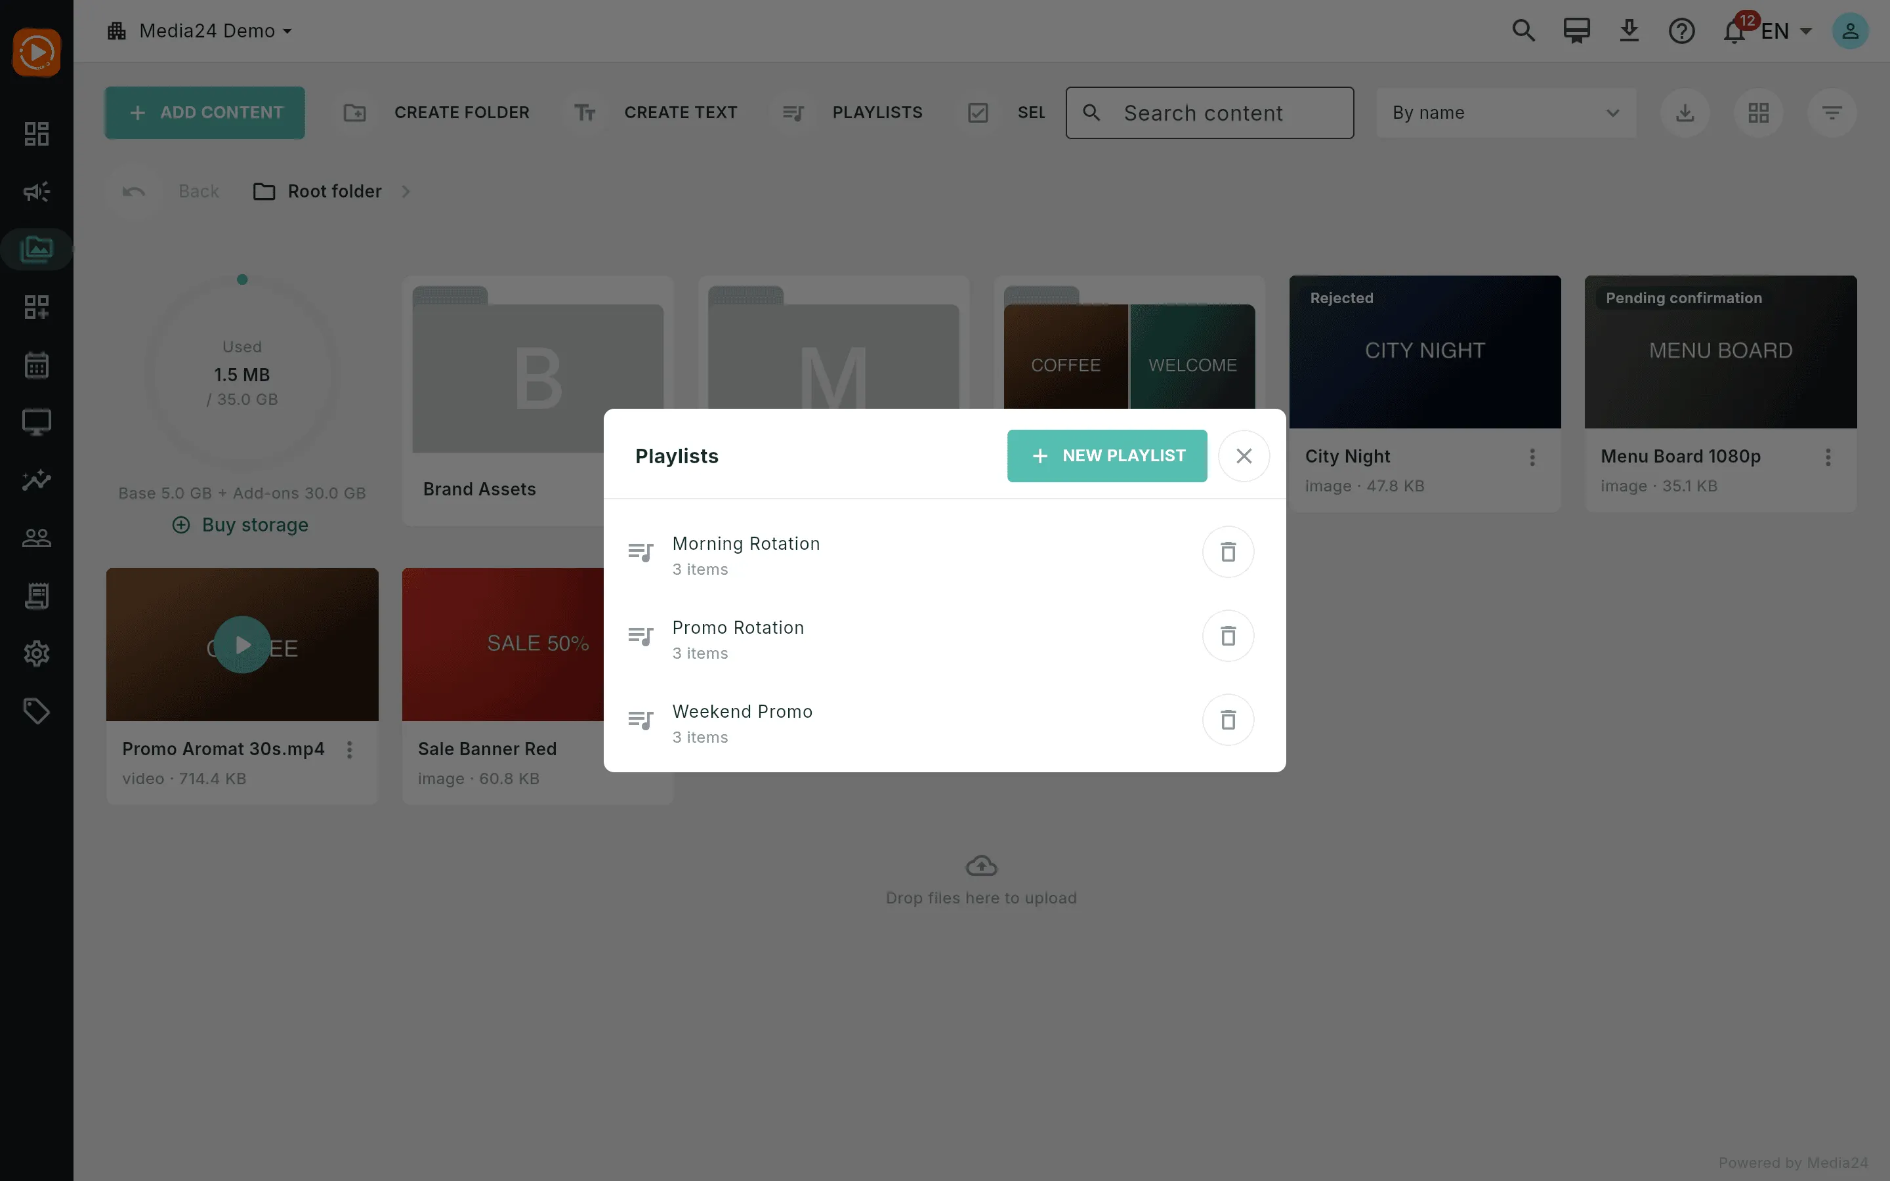Open the City Night thumbnail
The image size is (1890, 1181).
click(1425, 352)
